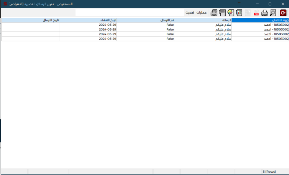Click the 5 [Rows] status bar entry
289x175 pixels.
(269, 172)
